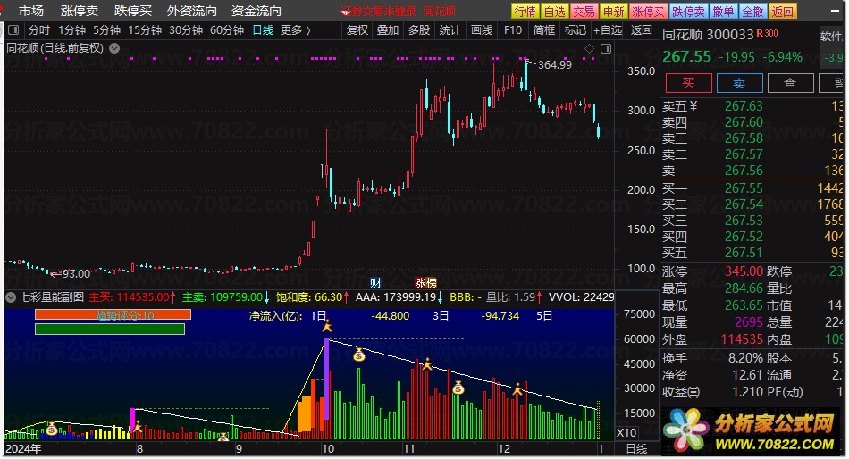Switch to the 5分钟 timeframe
The width and height of the screenshot is (849, 459).
pyautogui.click(x=106, y=30)
